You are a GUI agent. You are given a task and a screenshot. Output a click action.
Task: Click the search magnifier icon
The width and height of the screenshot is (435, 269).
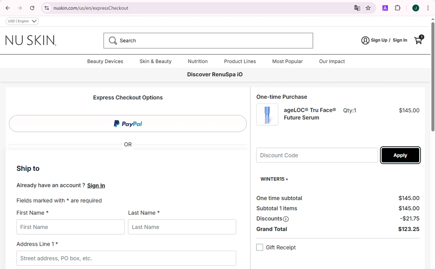(113, 41)
